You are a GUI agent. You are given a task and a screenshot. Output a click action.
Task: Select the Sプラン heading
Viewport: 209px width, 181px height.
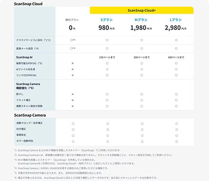pos(106,20)
